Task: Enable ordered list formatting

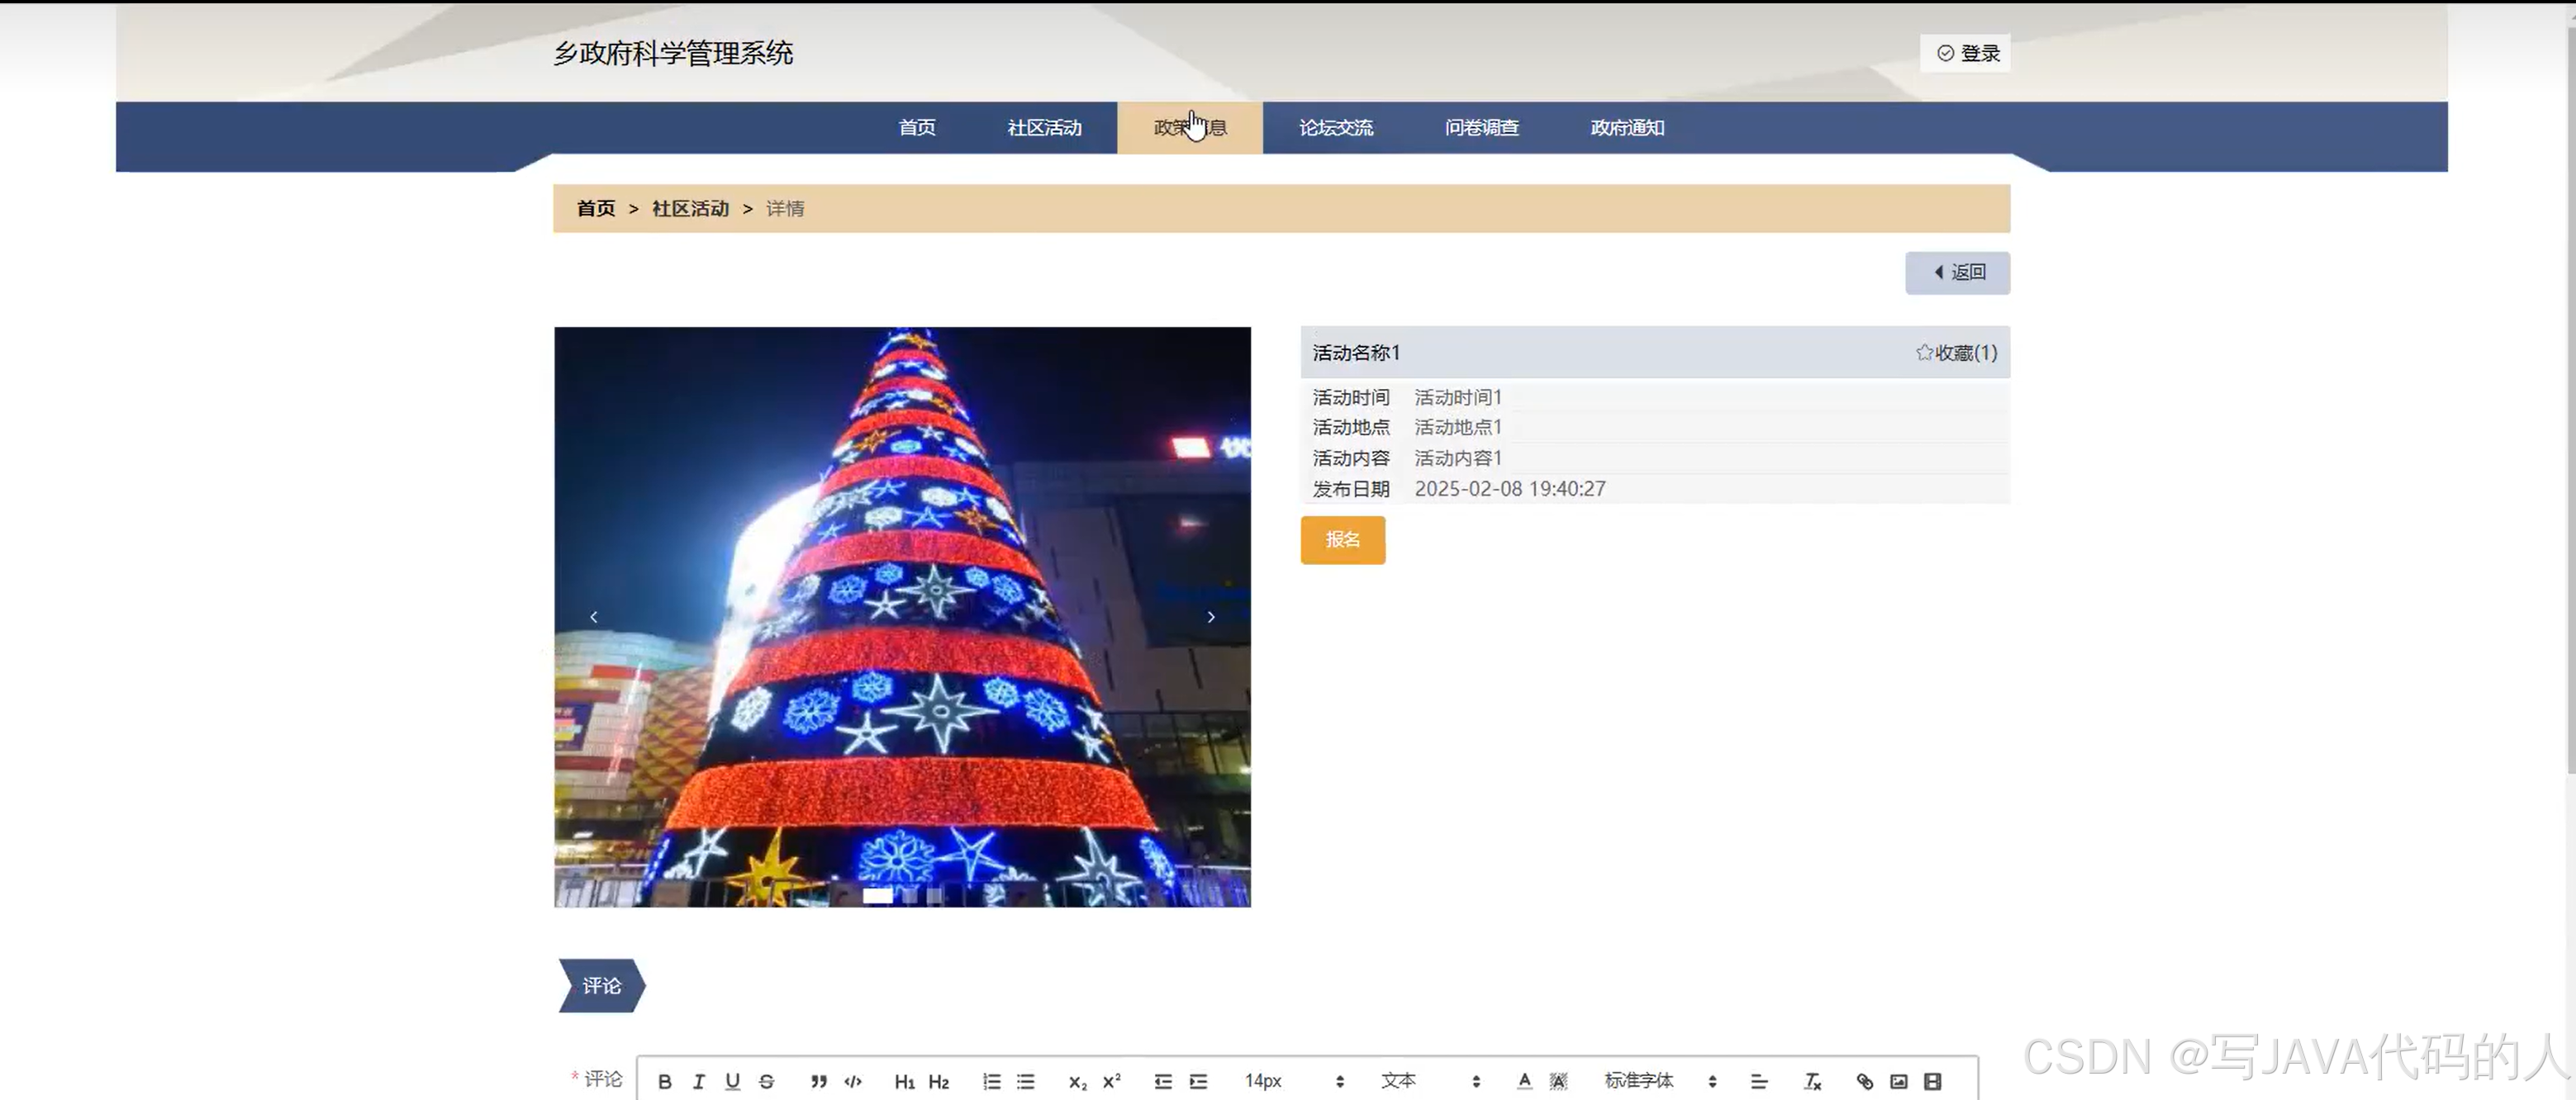Action: (991, 1081)
